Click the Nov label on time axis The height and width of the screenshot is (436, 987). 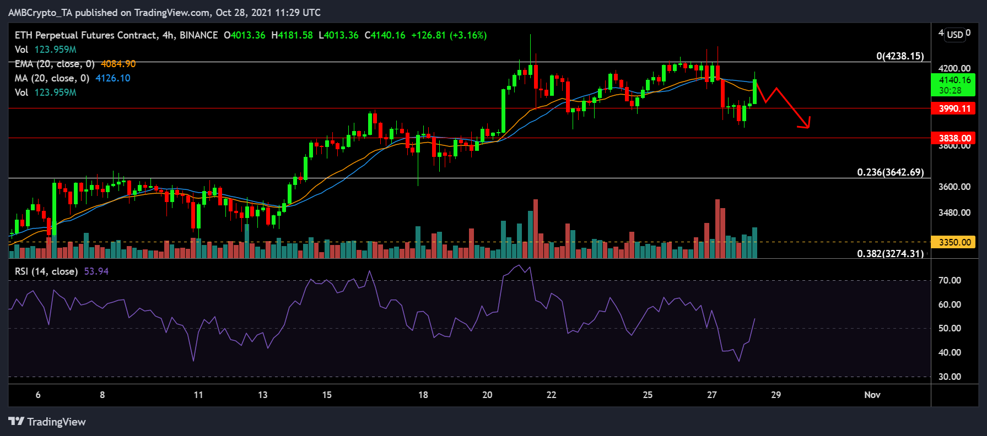tap(872, 395)
